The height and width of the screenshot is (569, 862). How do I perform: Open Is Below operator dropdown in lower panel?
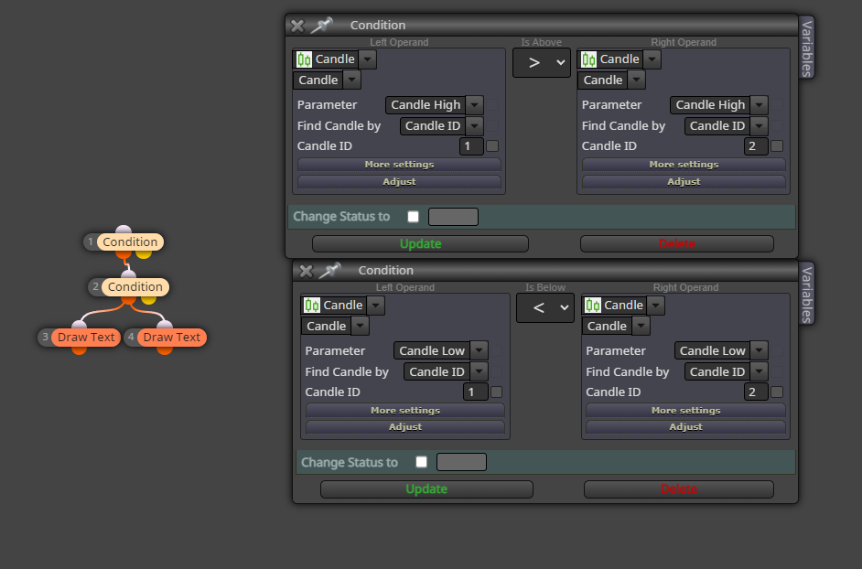(545, 308)
